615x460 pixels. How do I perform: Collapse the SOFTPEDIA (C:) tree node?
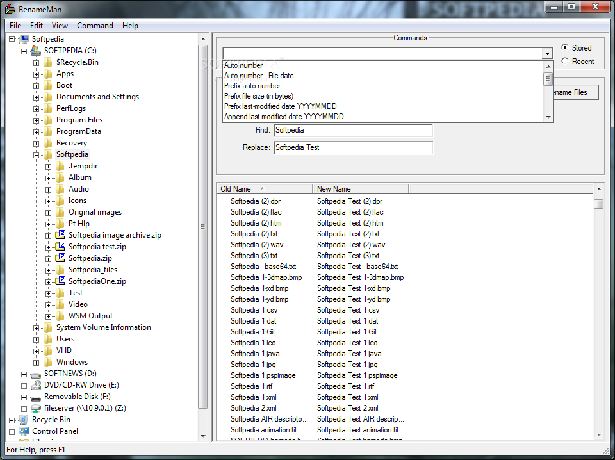(x=24, y=51)
